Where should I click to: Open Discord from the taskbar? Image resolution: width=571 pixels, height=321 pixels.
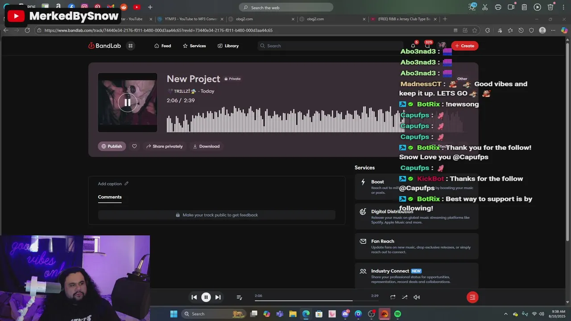(x=345, y=314)
